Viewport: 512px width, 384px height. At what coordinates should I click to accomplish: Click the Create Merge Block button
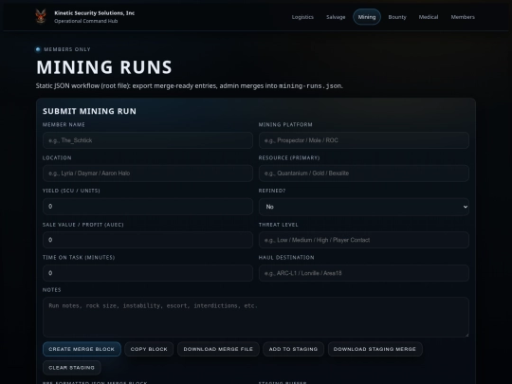coord(82,349)
